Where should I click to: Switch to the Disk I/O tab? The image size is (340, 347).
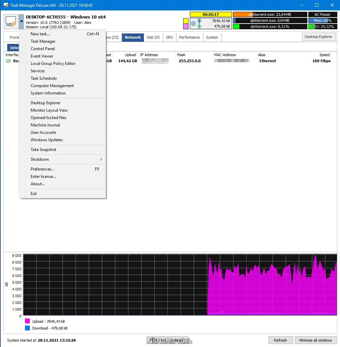pos(153,37)
